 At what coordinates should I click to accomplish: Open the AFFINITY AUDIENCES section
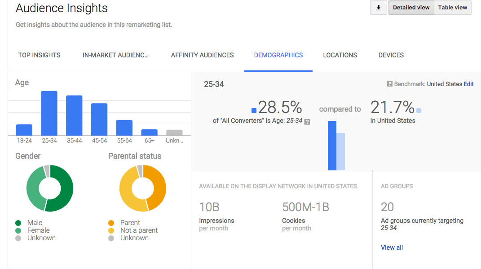coord(202,55)
